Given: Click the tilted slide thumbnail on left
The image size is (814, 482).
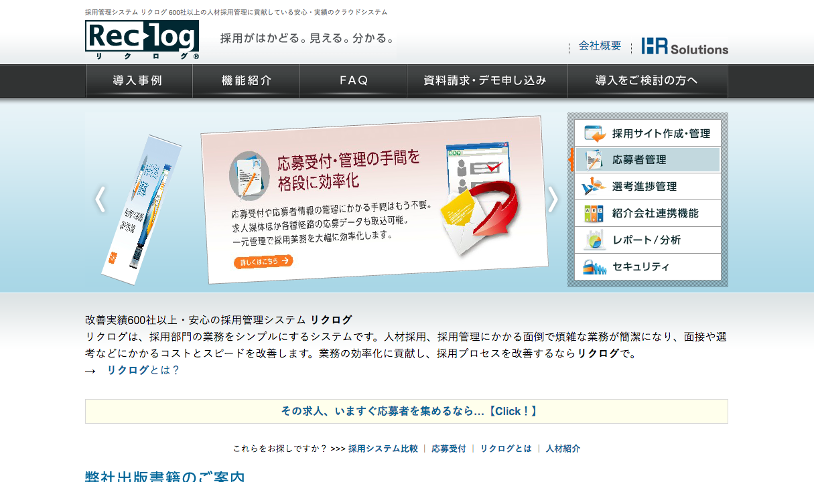Looking at the screenshot, I should (x=141, y=209).
